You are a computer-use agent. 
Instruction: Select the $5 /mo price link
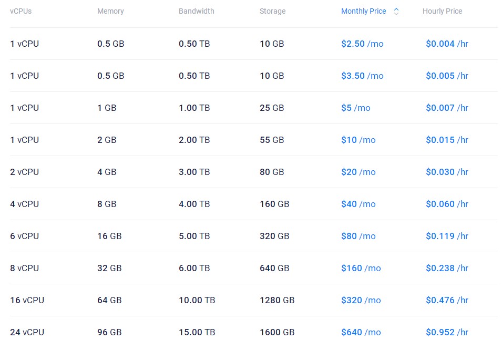(355, 108)
